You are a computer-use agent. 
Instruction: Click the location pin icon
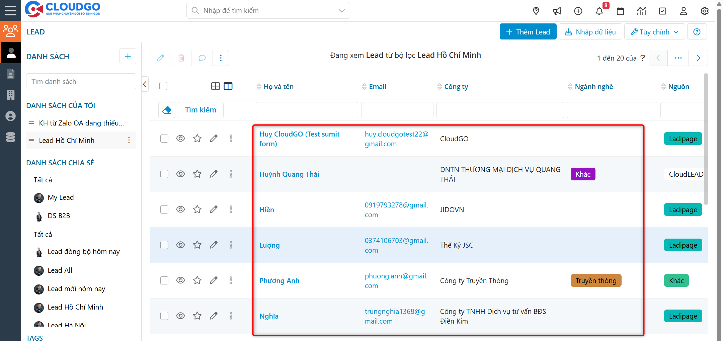pyautogui.click(x=536, y=11)
